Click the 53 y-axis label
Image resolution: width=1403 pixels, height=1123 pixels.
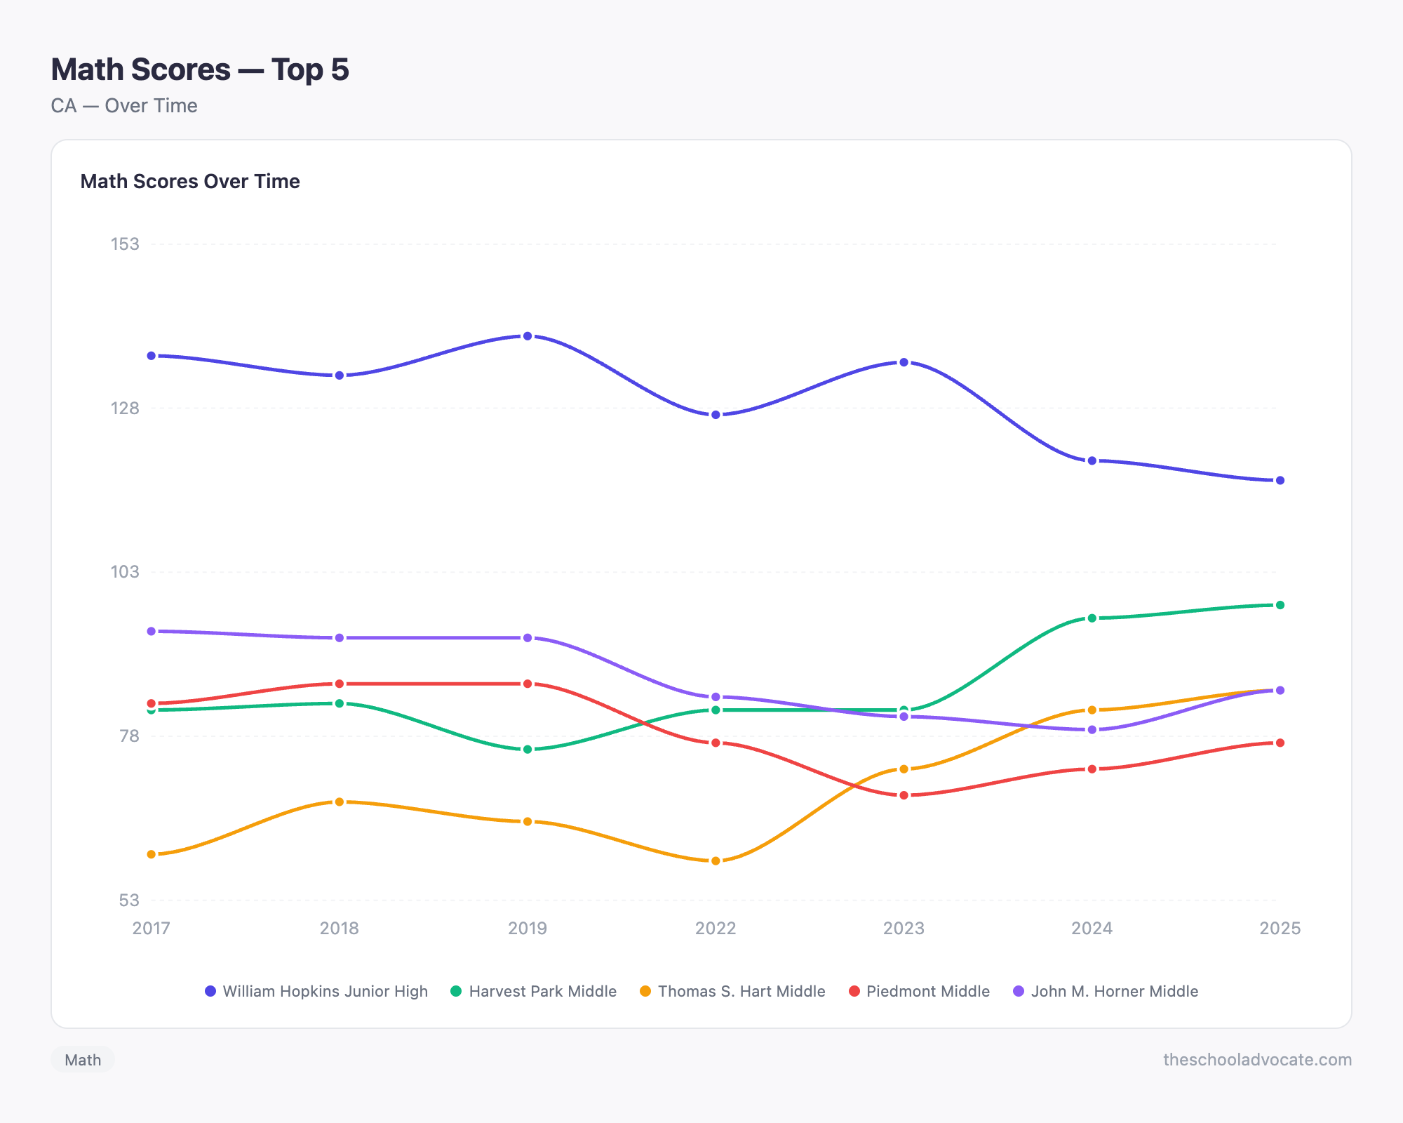pos(130,900)
